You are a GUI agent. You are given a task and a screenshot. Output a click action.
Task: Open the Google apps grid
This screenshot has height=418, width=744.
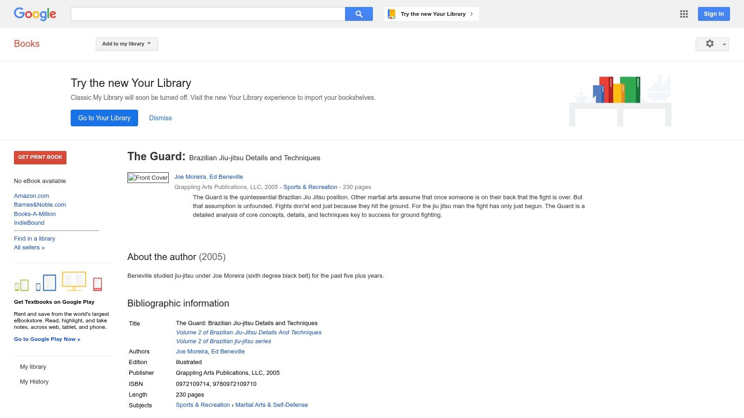(684, 14)
